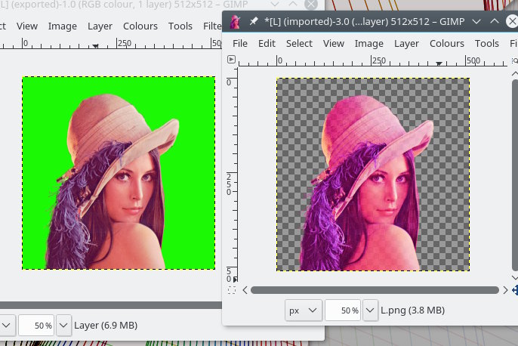Open Edit menu in imported window
Image resolution: width=518 pixels, height=346 pixels.
click(267, 43)
